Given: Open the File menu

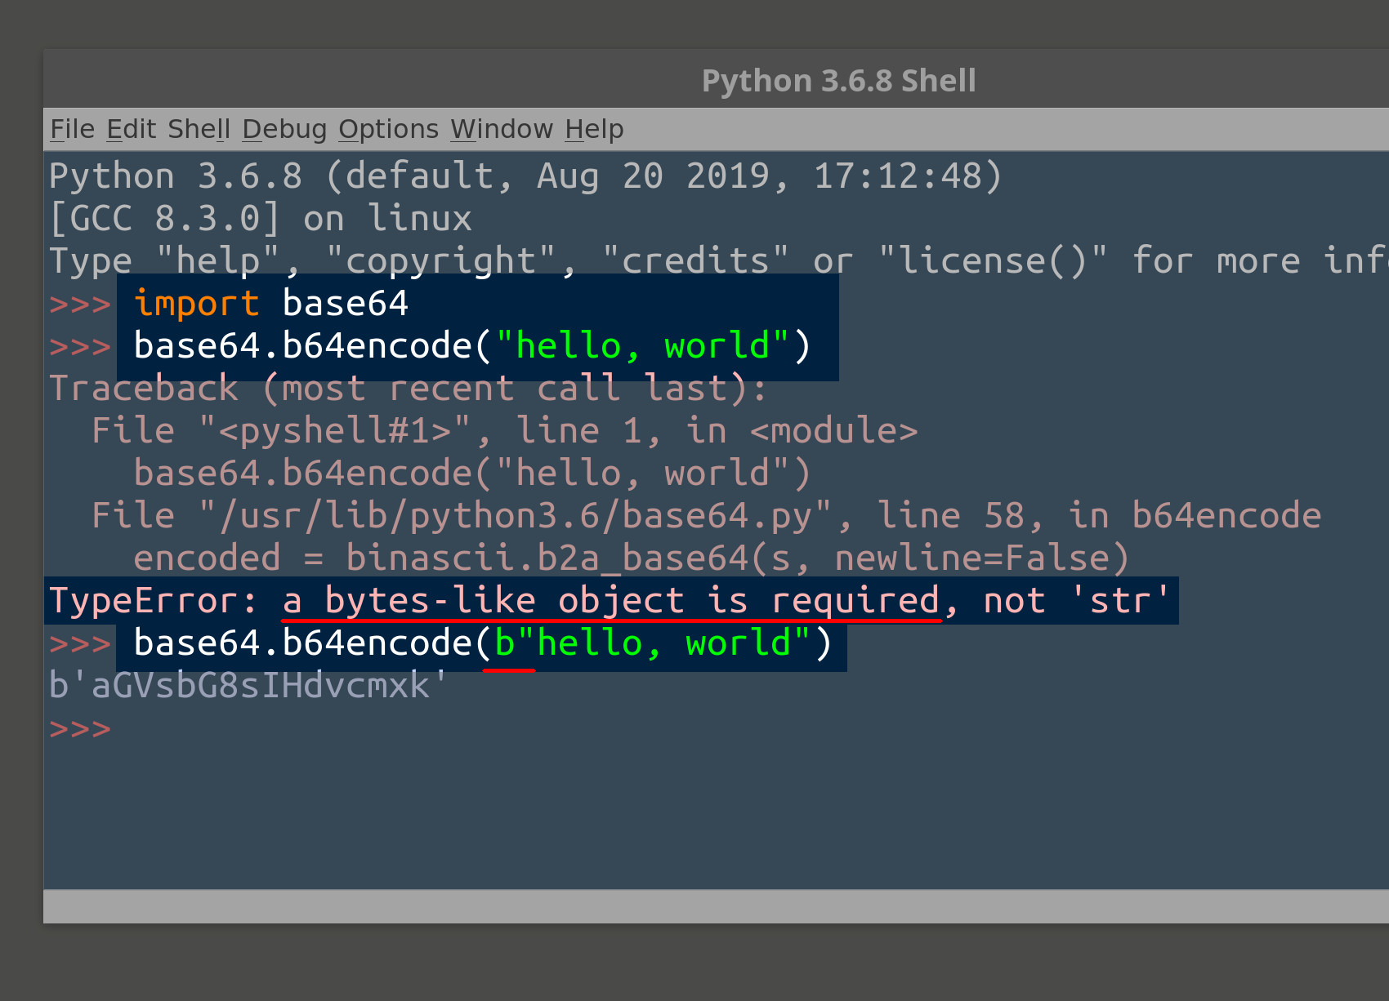Looking at the screenshot, I should tap(72, 128).
